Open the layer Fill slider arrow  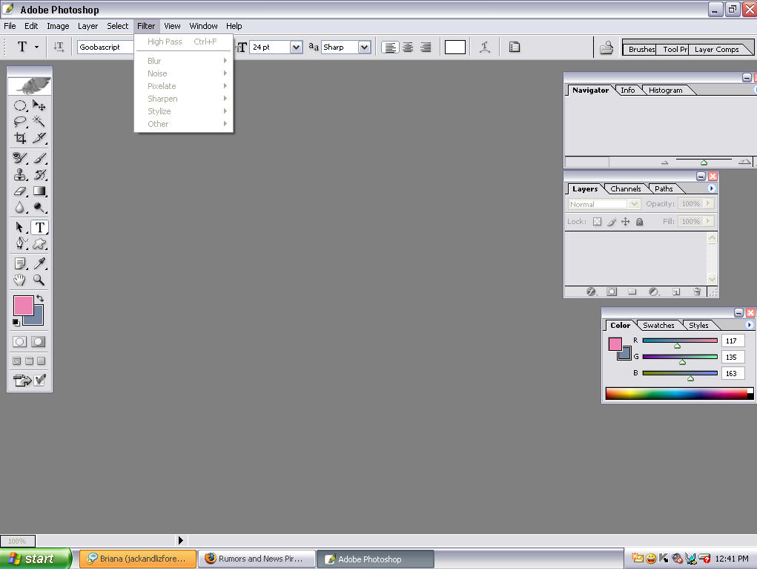tap(708, 221)
